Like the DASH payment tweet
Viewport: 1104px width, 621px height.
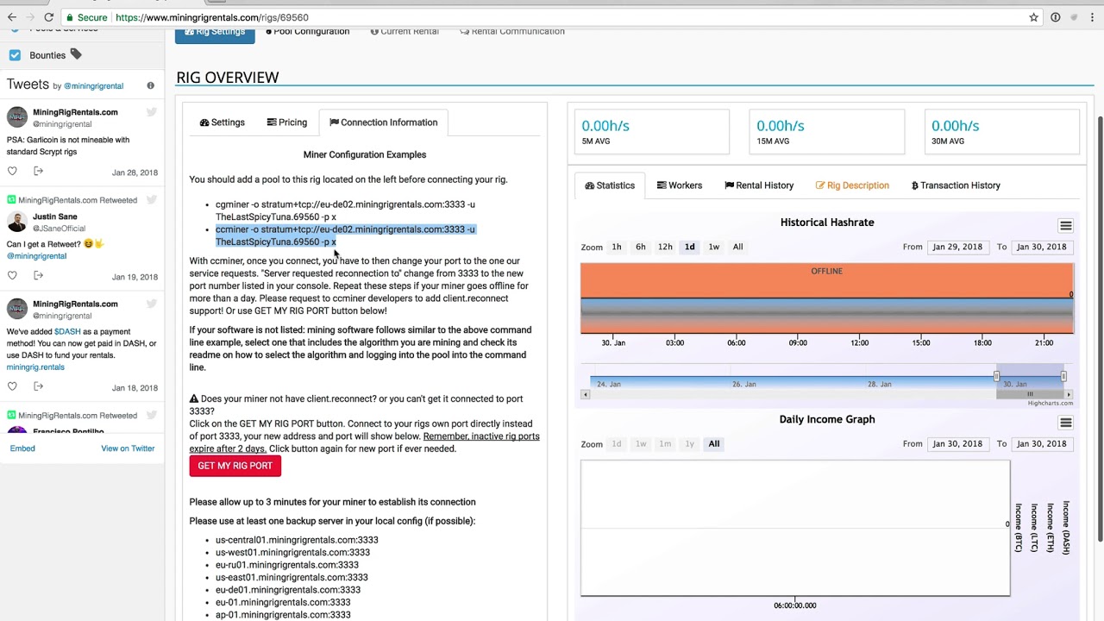pyautogui.click(x=12, y=386)
